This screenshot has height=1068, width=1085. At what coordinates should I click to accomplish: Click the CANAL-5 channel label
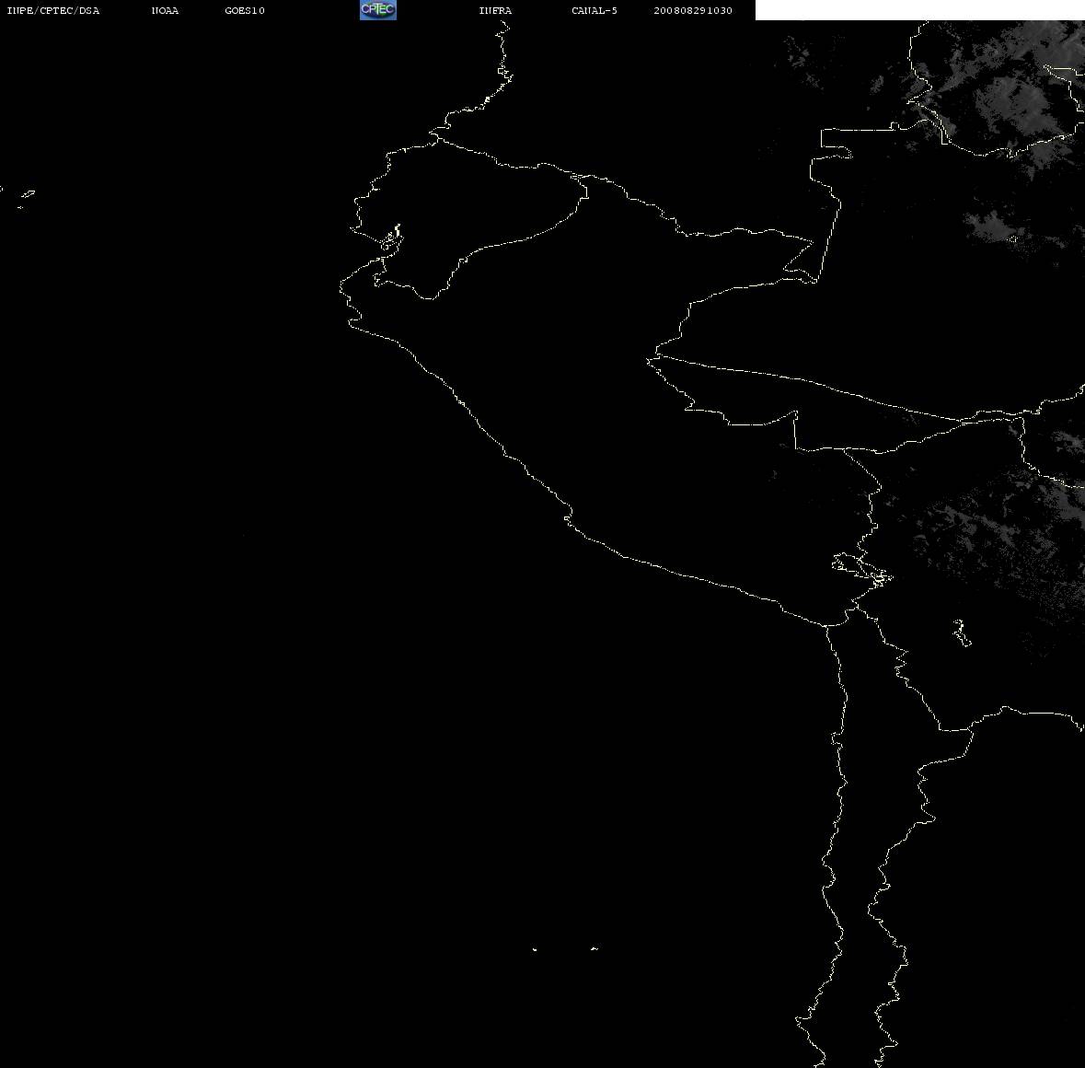click(x=594, y=10)
